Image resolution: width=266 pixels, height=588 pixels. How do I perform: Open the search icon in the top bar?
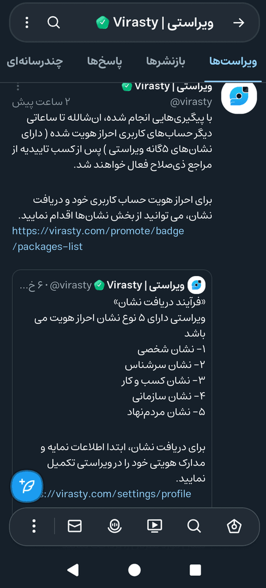(54, 23)
